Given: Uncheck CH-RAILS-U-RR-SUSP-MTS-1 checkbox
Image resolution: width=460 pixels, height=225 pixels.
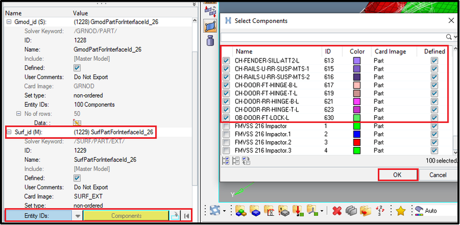Looking at the screenshot, I should click(226, 69).
